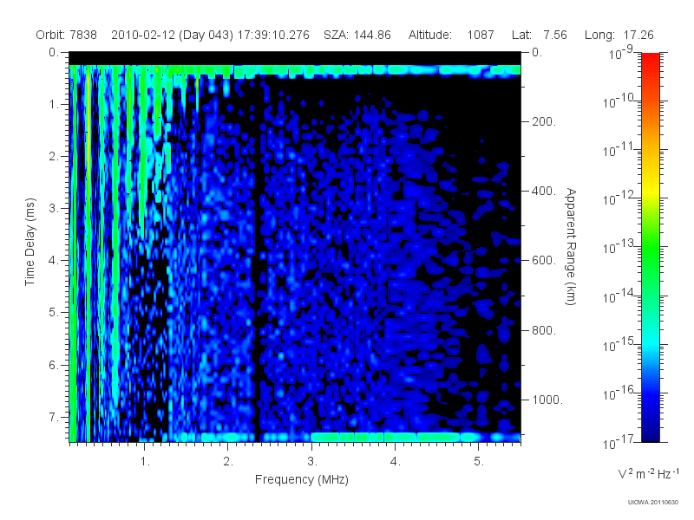This screenshot has width=694, height=520.
Task: Click the 'Lat: 7.56' header entry
Action: pyautogui.click(x=539, y=35)
